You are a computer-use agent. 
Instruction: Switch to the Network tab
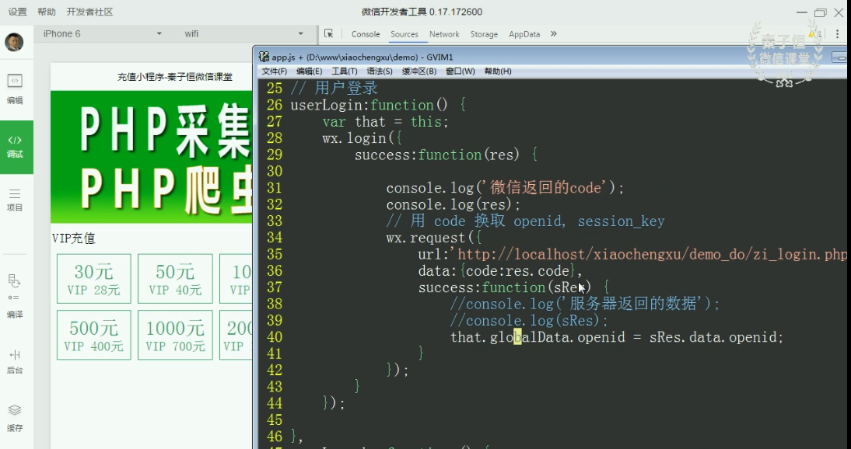[444, 34]
